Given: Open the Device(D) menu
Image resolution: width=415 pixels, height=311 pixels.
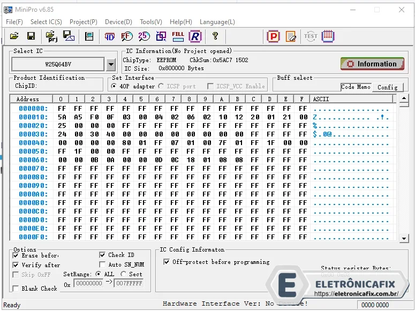Looking at the screenshot, I should (x=118, y=22).
